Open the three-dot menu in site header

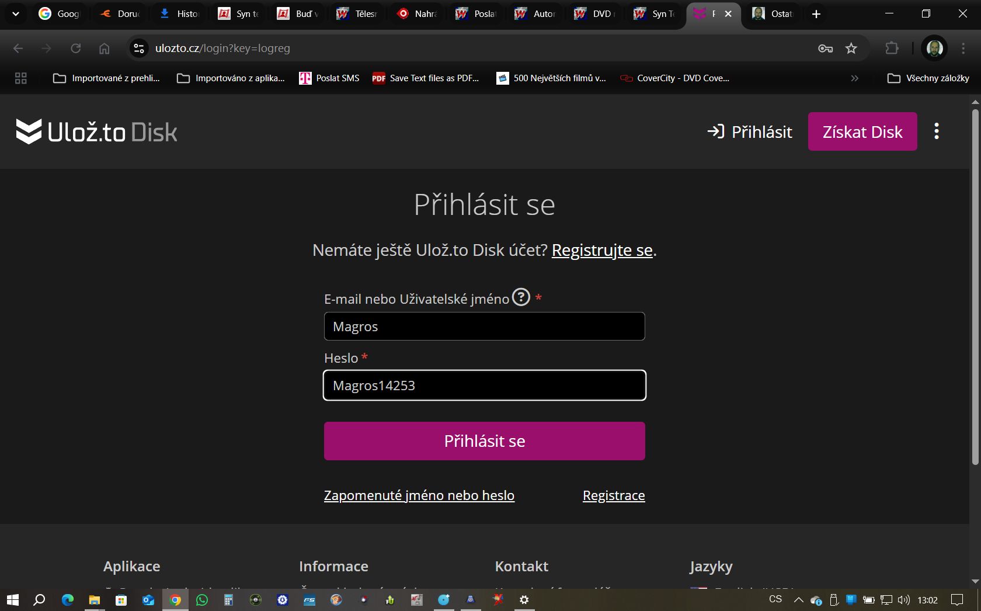(x=937, y=131)
